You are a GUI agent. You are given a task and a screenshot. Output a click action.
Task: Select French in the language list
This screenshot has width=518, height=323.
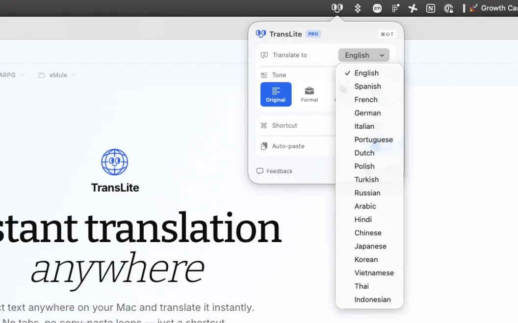(369, 99)
